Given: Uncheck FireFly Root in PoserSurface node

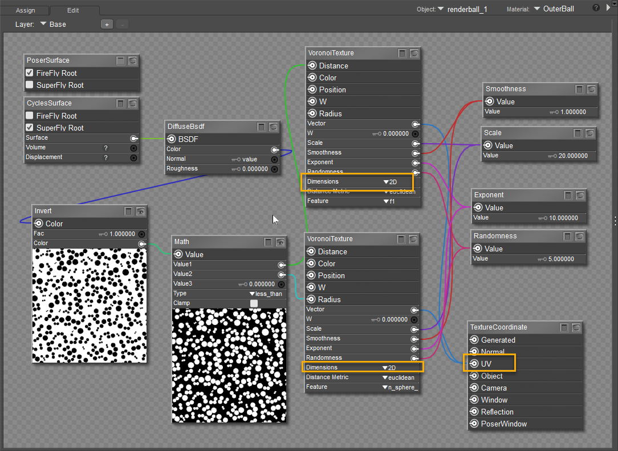Looking at the screenshot, I should point(30,73).
